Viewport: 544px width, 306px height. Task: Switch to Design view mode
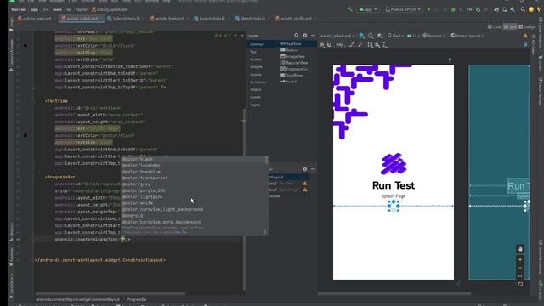527,26
